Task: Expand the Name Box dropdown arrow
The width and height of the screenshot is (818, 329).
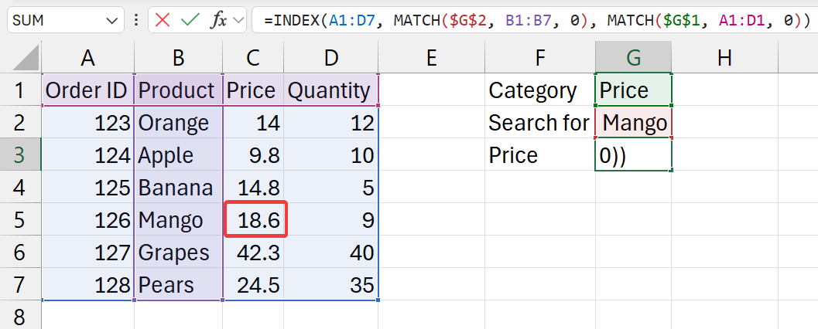Action: tap(112, 20)
